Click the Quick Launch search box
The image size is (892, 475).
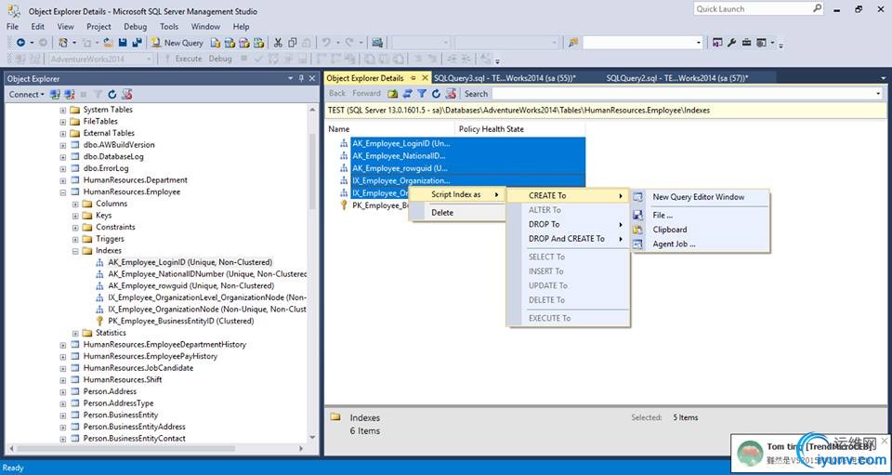751,9
